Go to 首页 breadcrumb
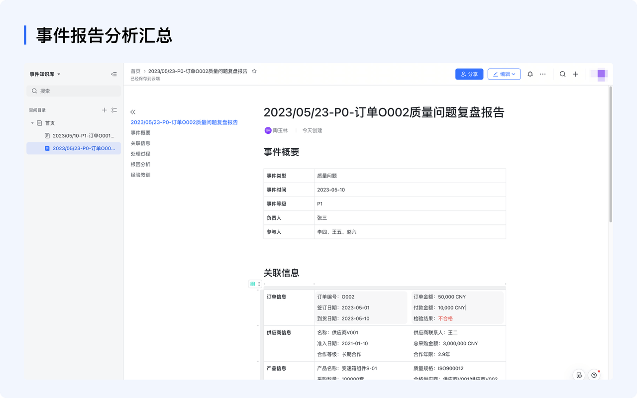 (x=135, y=71)
